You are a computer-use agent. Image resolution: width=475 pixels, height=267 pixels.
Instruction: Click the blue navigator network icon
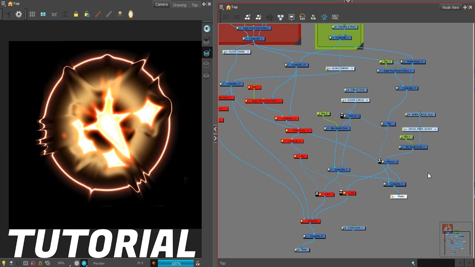coord(324,17)
